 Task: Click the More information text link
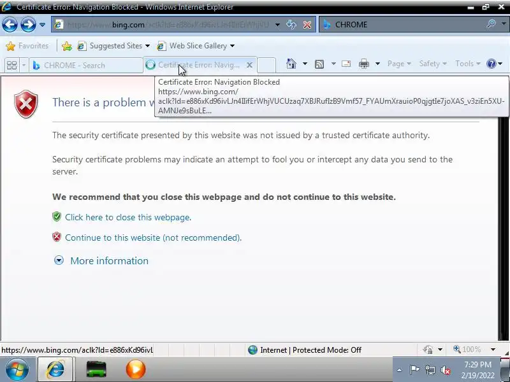tap(109, 260)
